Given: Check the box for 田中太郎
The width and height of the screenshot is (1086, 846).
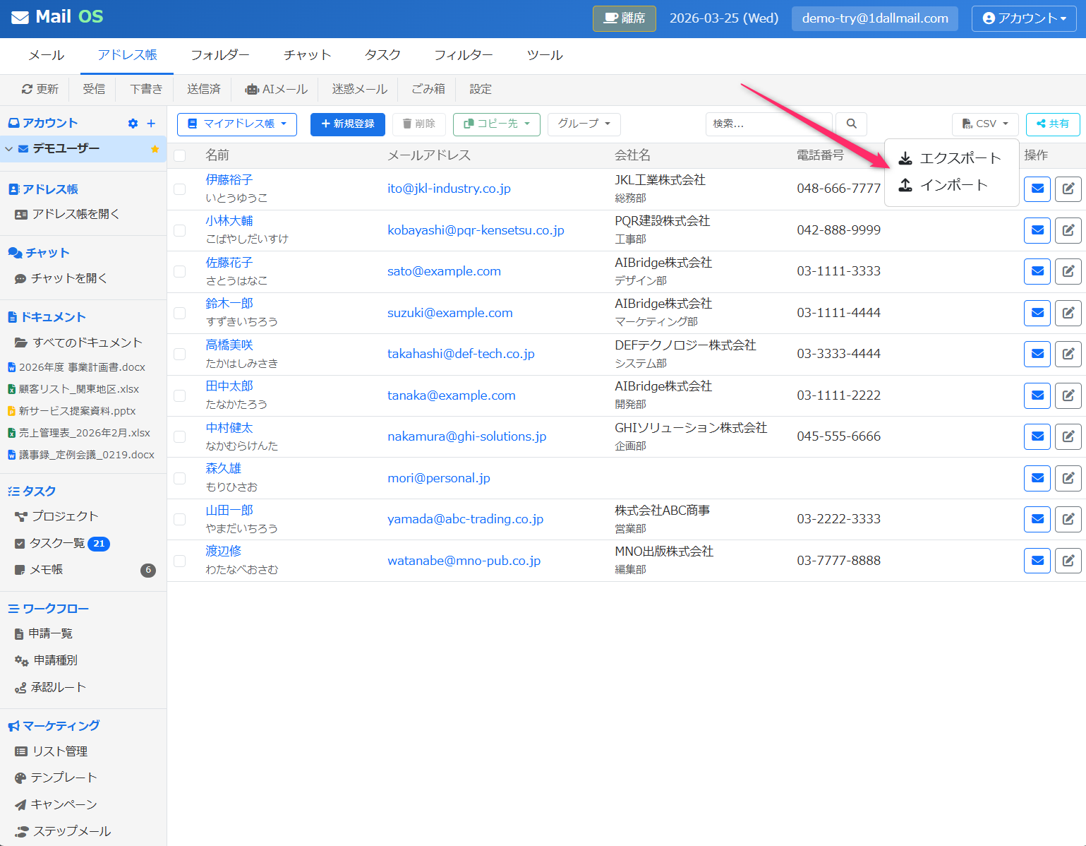Looking at the screenshot, I should [180, 395].
